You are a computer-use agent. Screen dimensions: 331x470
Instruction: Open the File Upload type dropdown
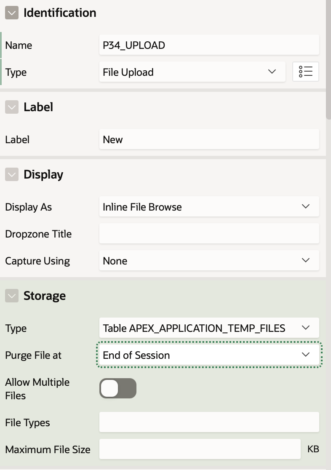pos(192,72)
